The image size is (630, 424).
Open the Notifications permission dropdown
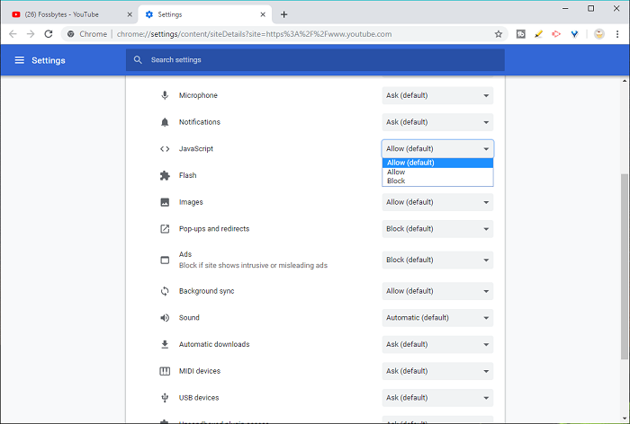pos(437,122)
